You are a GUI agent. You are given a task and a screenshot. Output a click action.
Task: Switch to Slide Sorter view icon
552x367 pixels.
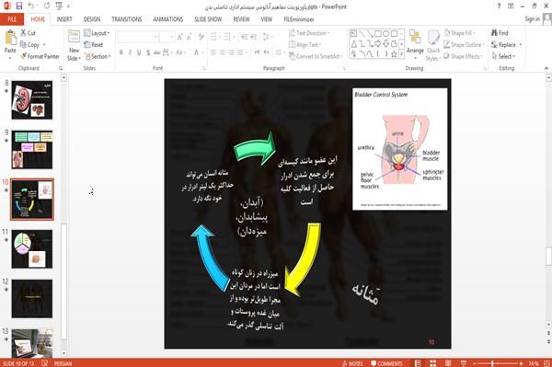click(432, 363)
